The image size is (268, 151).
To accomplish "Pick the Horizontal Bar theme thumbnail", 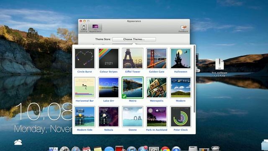I will tap(85, 88).
